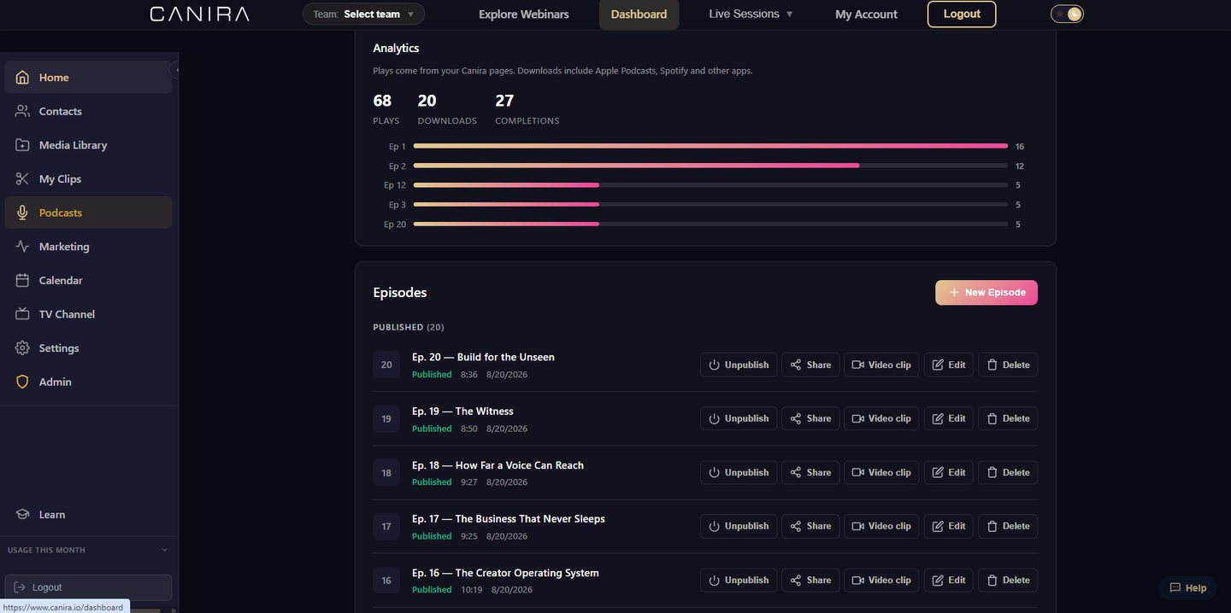Viewport: 1231px width, 613px height.
Task: Share Ep. 18 How Far a Voice Can Reach
Action: click(x=811, y=472)
